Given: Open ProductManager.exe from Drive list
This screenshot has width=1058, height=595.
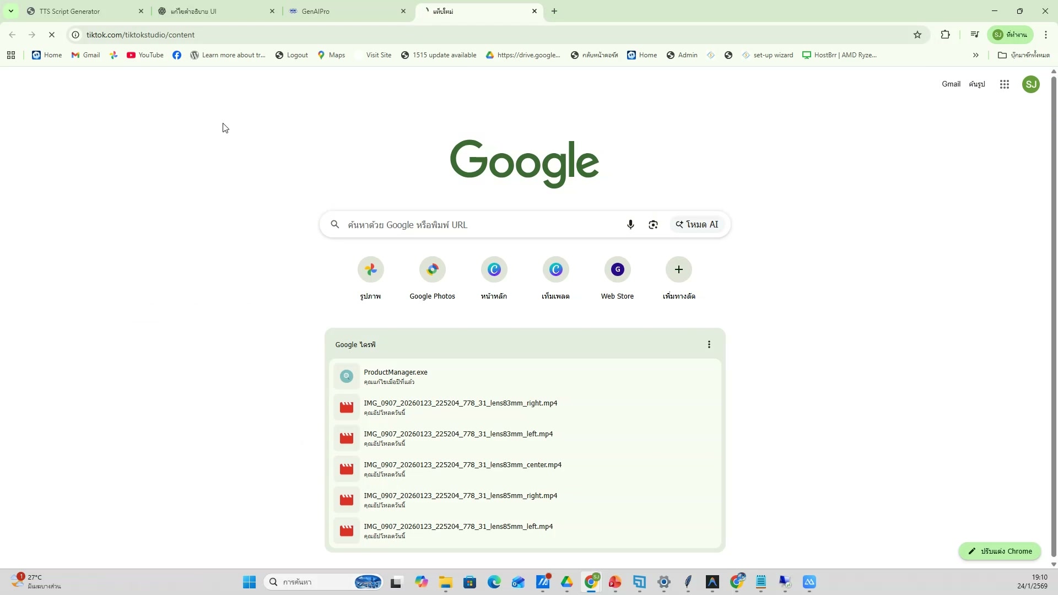Looking at the screenshot, I should pos(396,372).
